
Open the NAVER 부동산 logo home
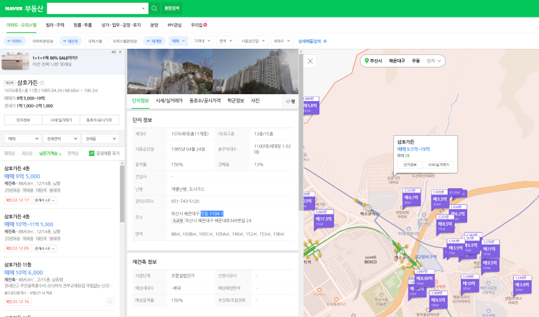click(x=24, y=8)
